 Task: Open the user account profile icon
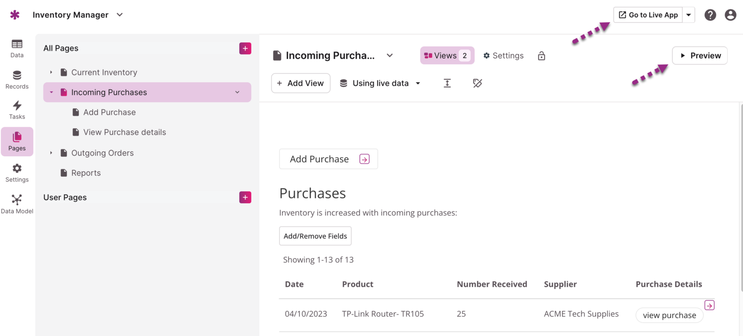tap(730, 15)
